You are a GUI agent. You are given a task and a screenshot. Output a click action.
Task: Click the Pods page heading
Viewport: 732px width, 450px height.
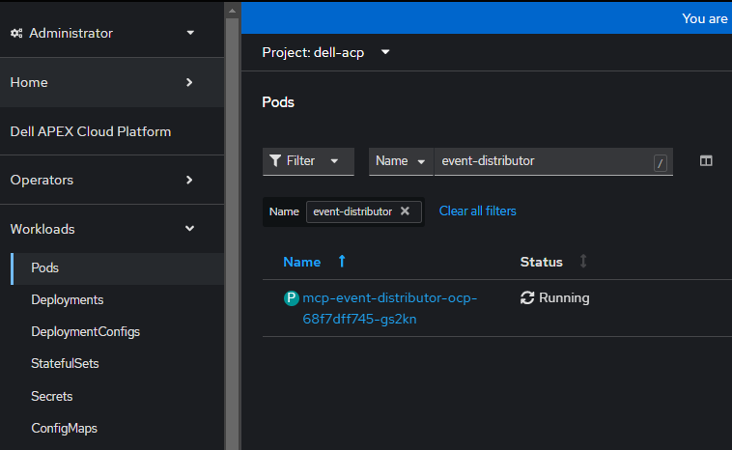278,102
